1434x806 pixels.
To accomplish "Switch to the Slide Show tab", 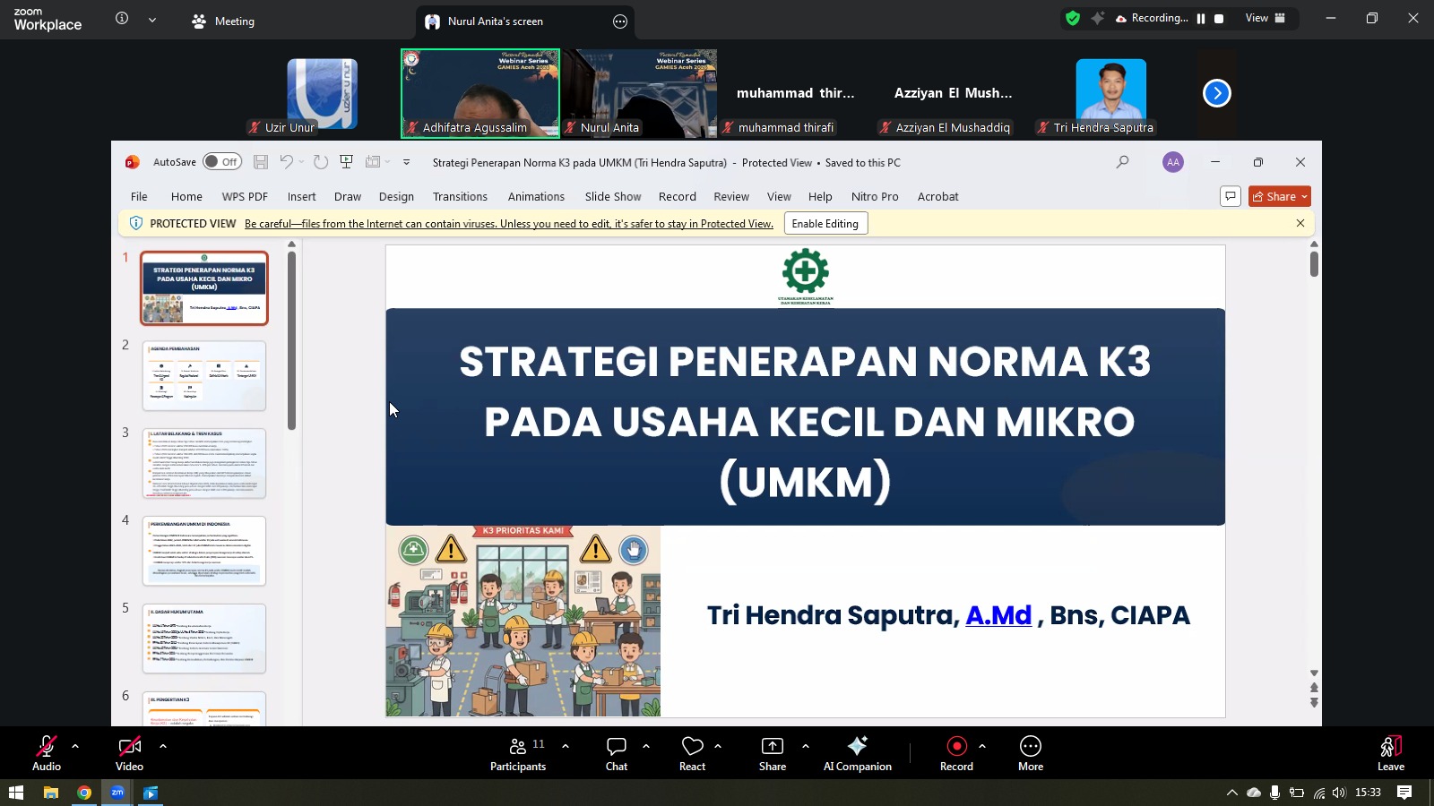I will coord(613,197).
